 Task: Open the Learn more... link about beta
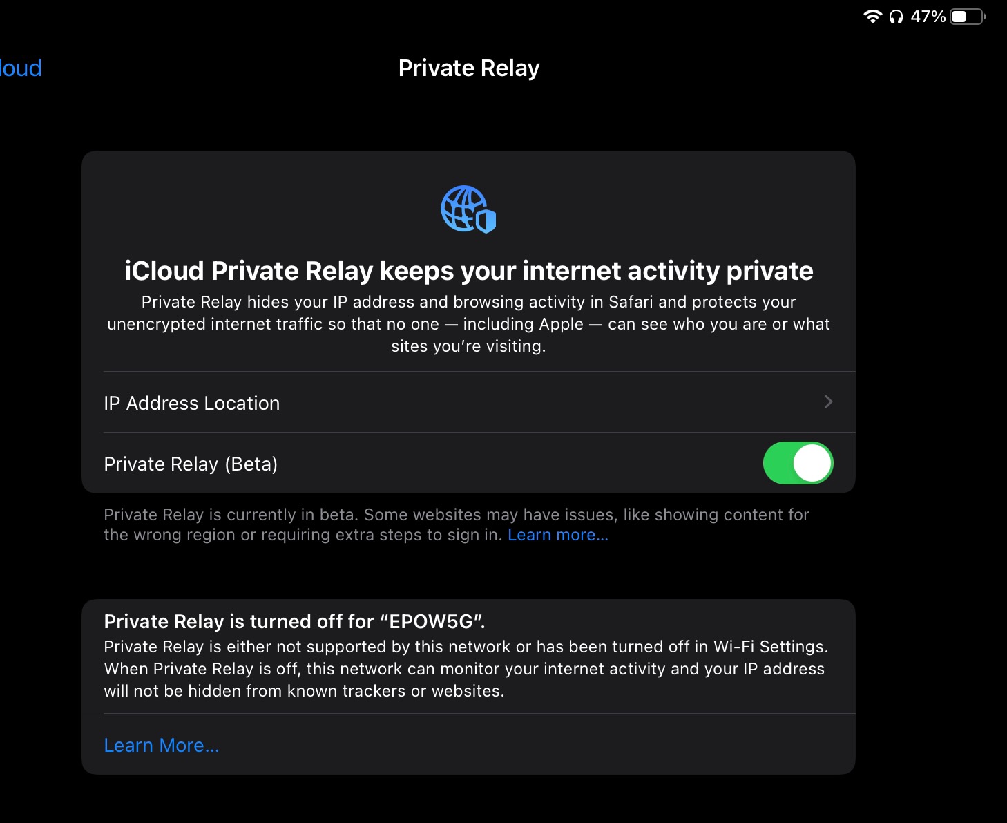pyautogui.click(x=558, y=535)
